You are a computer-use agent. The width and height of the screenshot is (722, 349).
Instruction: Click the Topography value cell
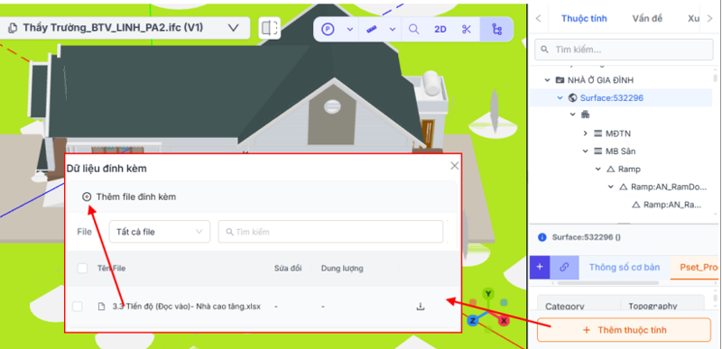[662, 306]
